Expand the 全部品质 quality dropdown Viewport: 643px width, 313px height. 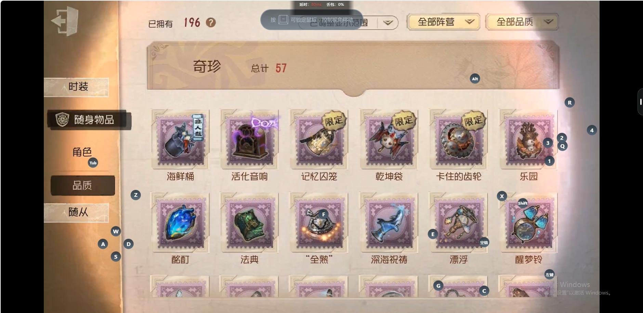[522, 22]
